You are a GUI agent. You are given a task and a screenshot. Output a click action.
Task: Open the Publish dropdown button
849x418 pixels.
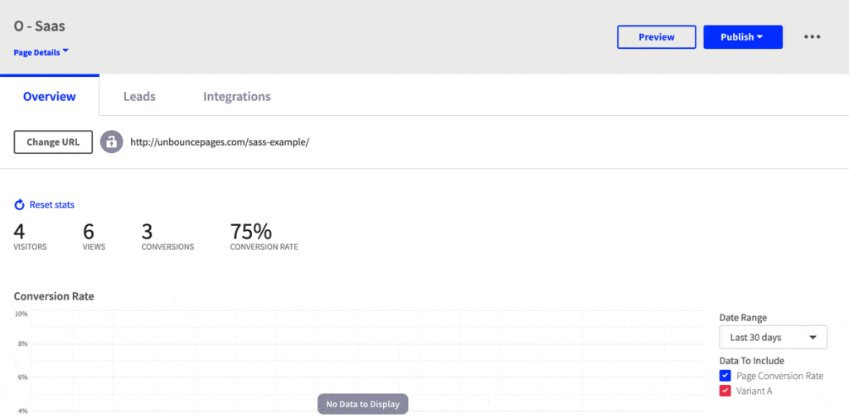coord(742,36)
